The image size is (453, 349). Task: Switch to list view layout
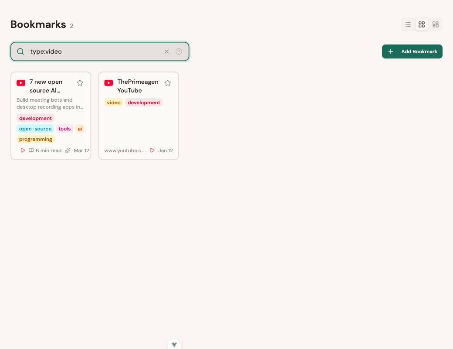[x=408, y=24]
